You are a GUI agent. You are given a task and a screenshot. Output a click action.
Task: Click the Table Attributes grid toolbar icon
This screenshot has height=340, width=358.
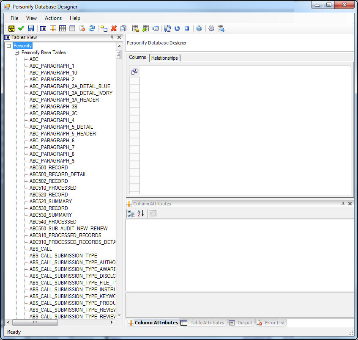[x=62, y=28]
